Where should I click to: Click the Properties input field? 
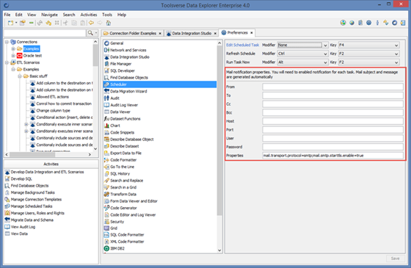point(332,156)
